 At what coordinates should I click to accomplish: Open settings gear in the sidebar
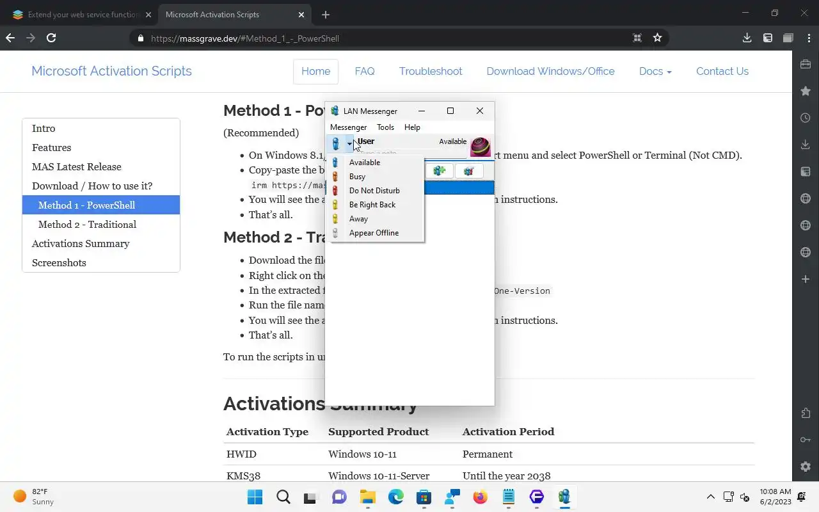click(806, 467)
